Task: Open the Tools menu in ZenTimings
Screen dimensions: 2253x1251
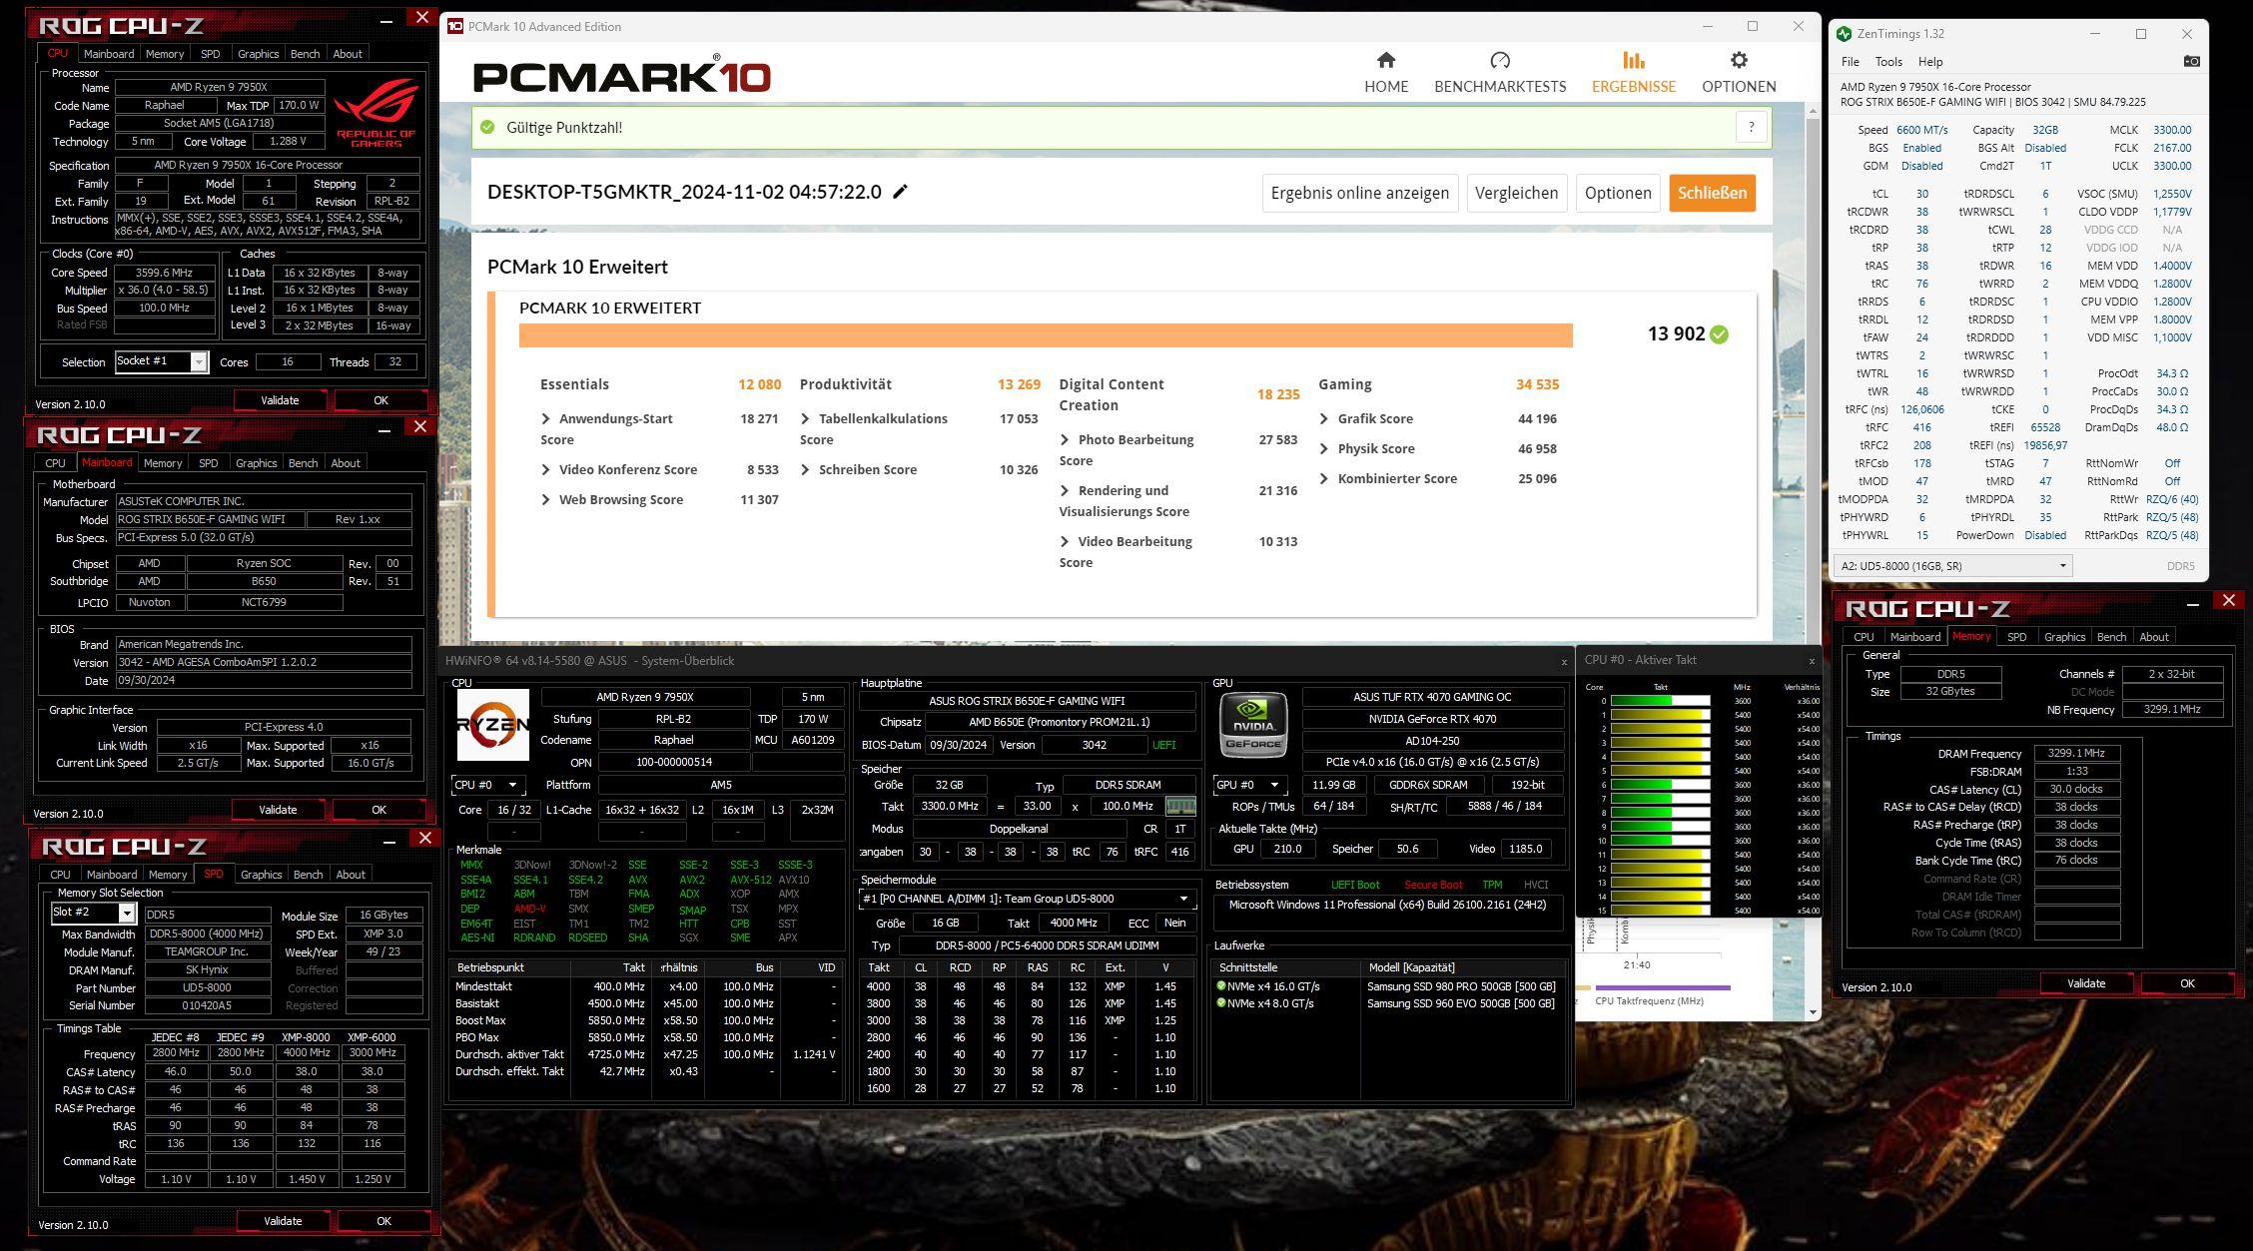Action: pos(1888,62)
